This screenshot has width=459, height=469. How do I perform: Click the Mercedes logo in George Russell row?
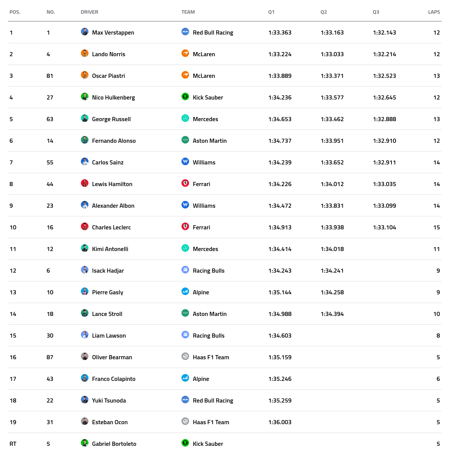click(185, 118)
